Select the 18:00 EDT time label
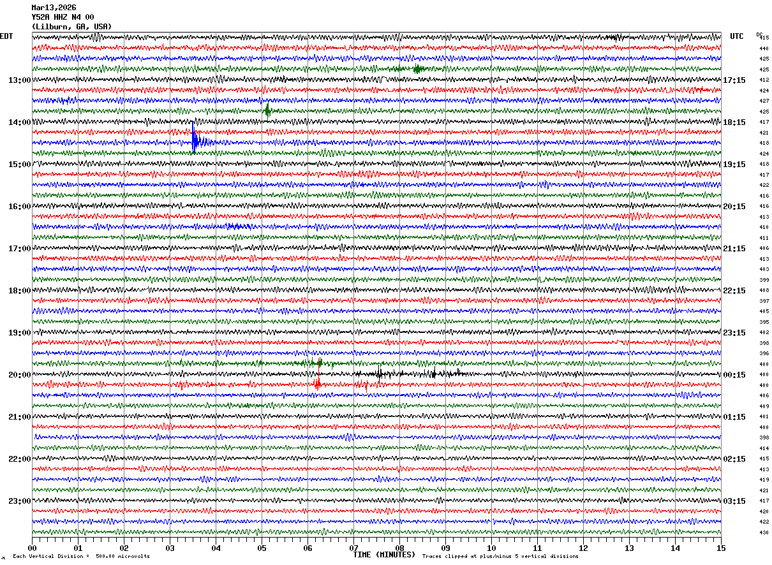The image size is (772, 565). click(20, 291)
